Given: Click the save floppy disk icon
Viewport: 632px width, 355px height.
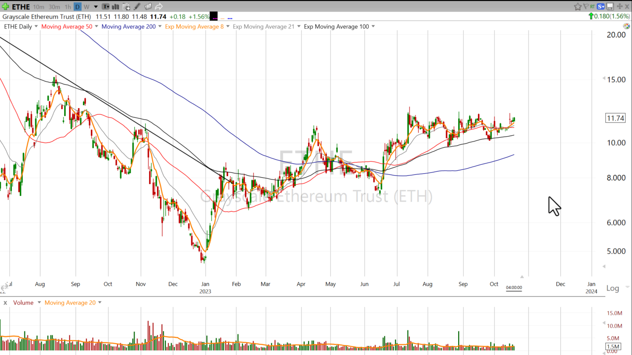Looking at the screenshot, I should click(x=610, y=7).
